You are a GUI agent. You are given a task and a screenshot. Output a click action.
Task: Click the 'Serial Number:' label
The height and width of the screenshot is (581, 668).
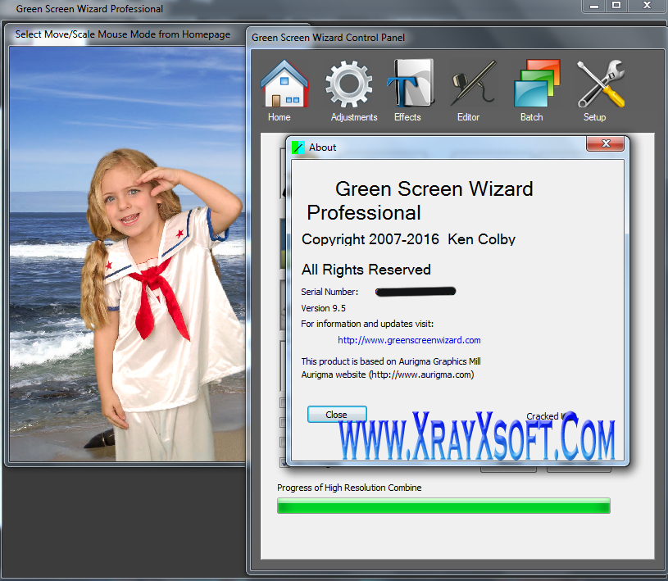(329, 293)
